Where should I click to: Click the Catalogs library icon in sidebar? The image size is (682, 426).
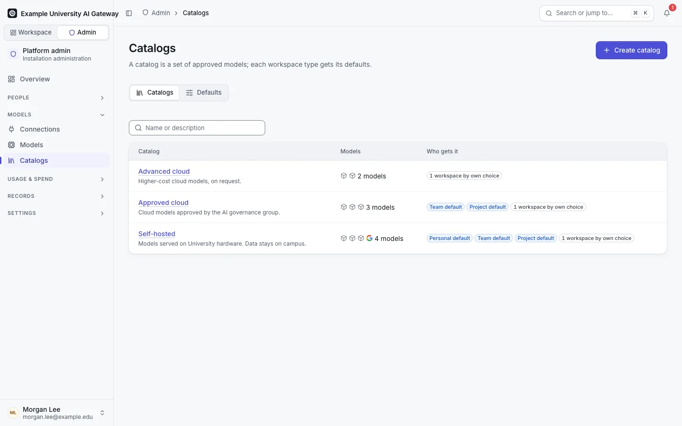11,160
